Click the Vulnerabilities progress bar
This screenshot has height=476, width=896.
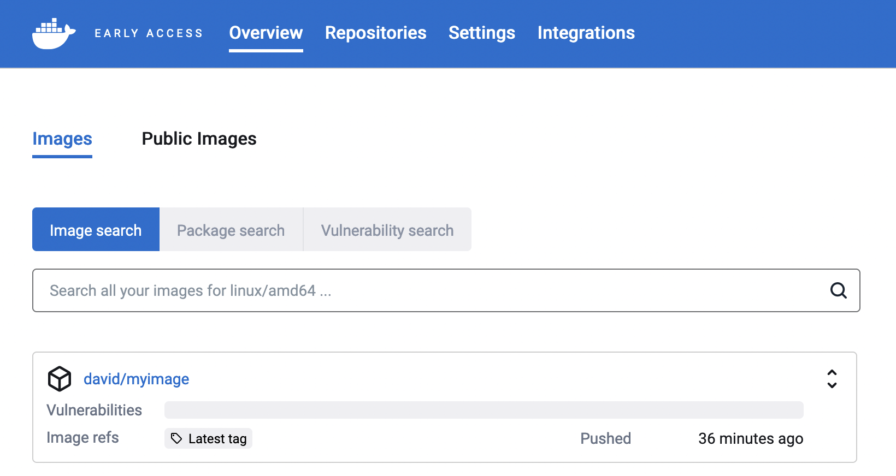[x=484, y=410]
